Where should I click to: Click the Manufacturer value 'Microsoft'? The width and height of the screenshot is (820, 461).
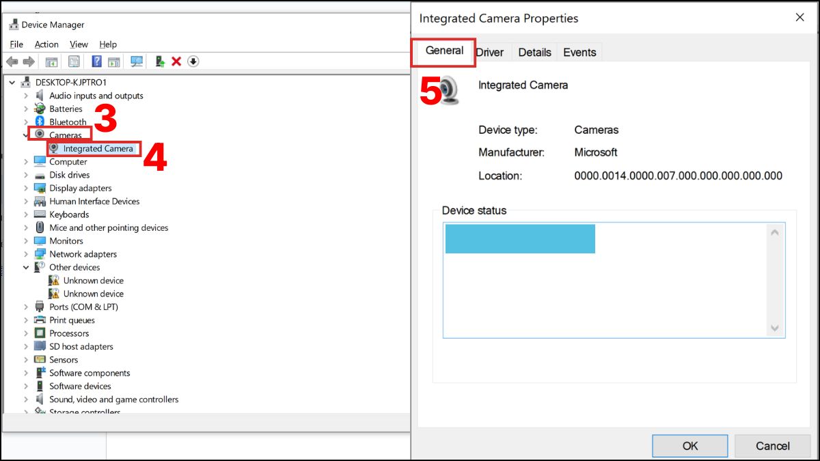(x=596, y=152)
